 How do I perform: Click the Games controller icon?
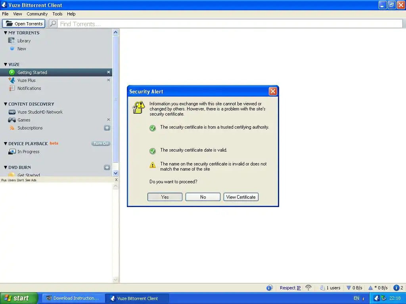pos(12,120)
